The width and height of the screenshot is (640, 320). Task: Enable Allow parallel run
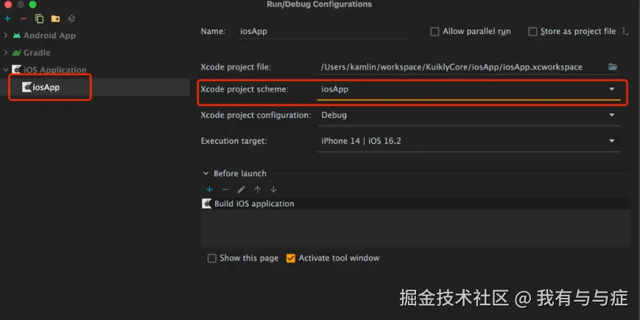[435, 32]
